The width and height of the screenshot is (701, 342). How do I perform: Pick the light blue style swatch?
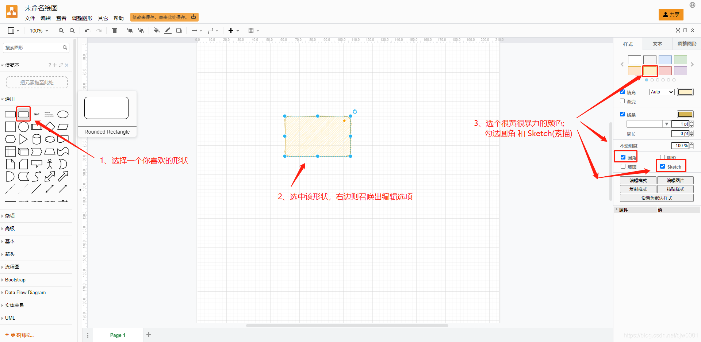(665, 60)
